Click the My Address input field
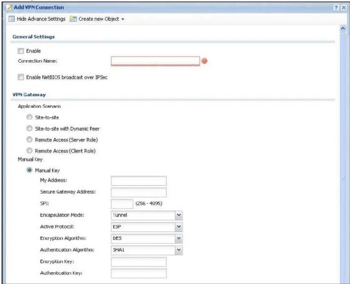 click(x=139, y=180)
